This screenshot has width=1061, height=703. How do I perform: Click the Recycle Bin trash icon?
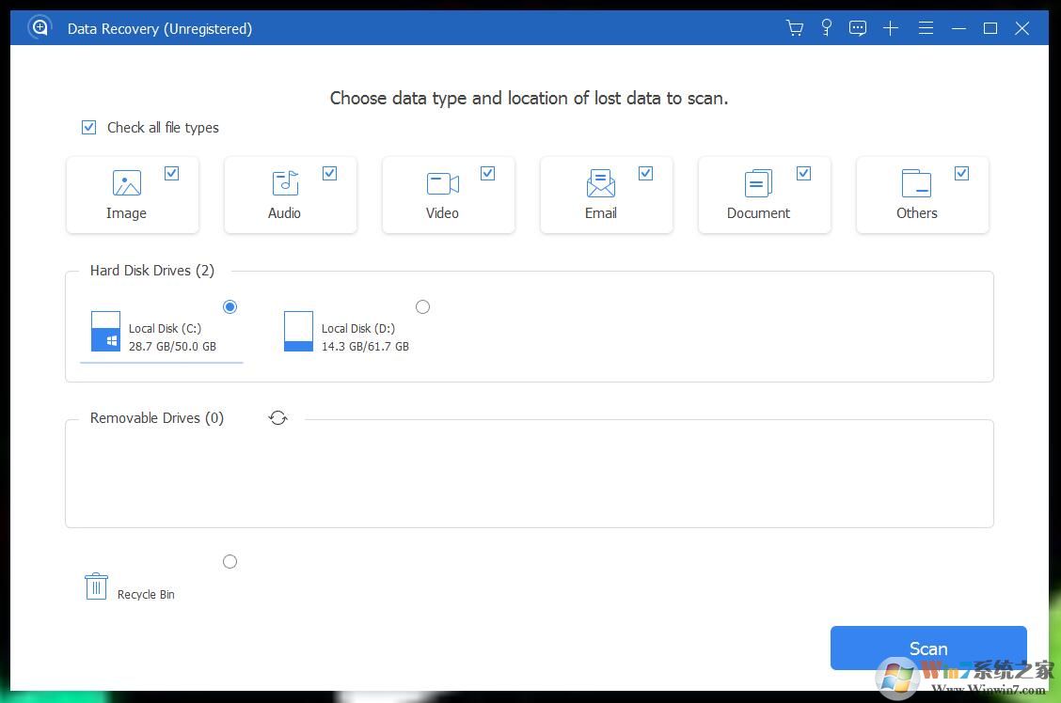(x=96, y=585)
